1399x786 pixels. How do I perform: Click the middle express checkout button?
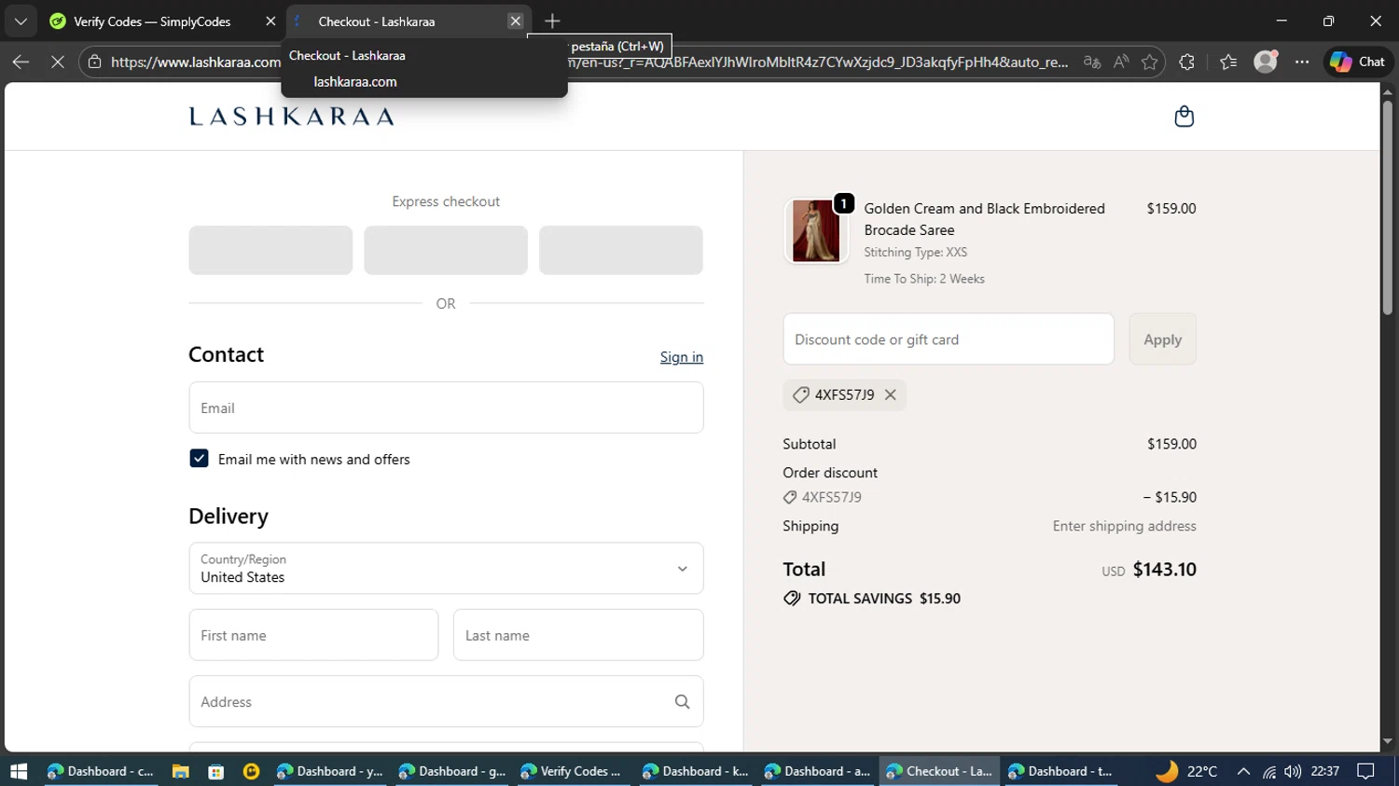446,250
